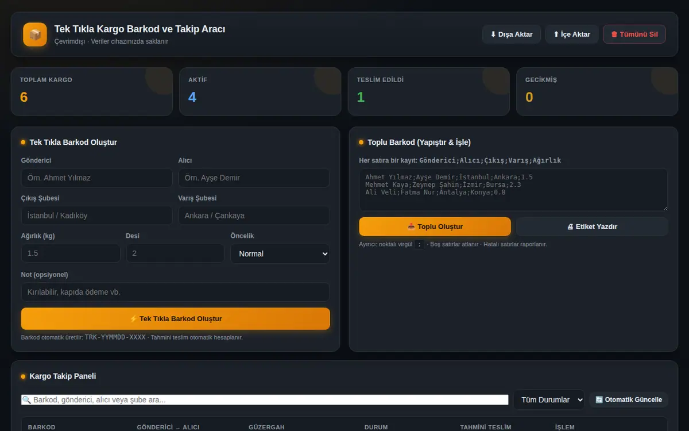Screen dimensions: 689x431
Task: Click the GÜZERGAH column header
Action: 266,428
